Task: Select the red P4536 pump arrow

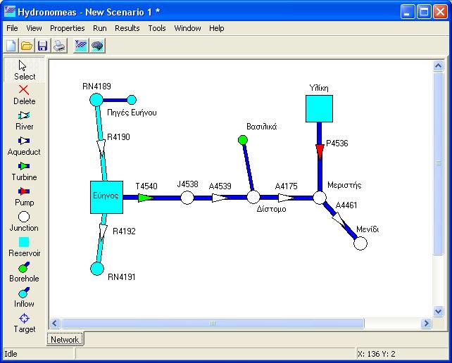Action: pyautogui.click(x=320, y=151)
